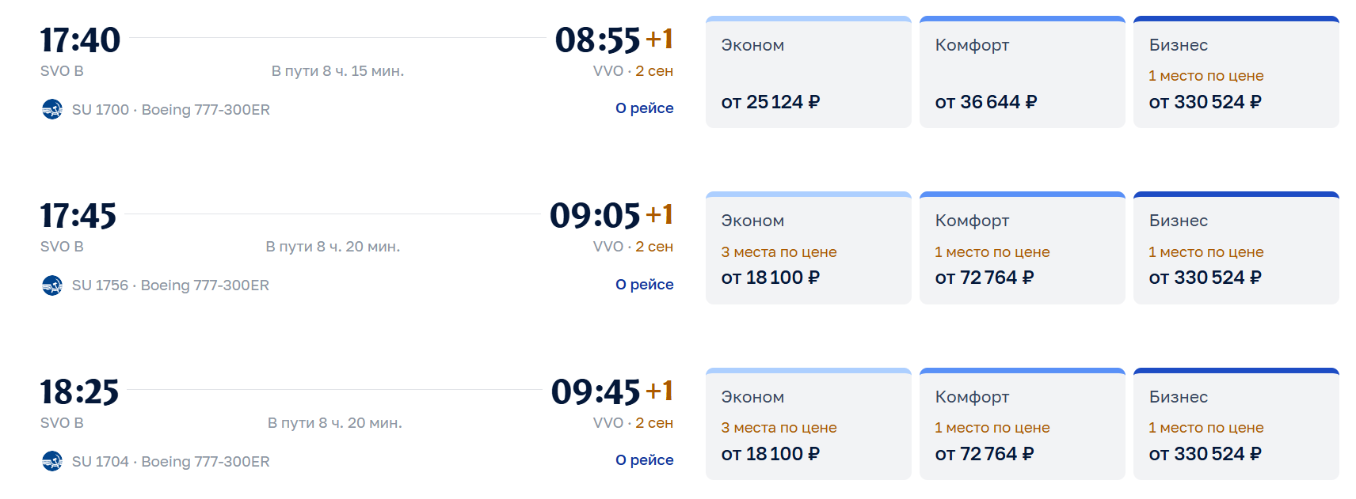Screen dimensions: 1356x499
Task: Pick Бизнес fare on SU 1704 flight
Action: pos(1236,425)
